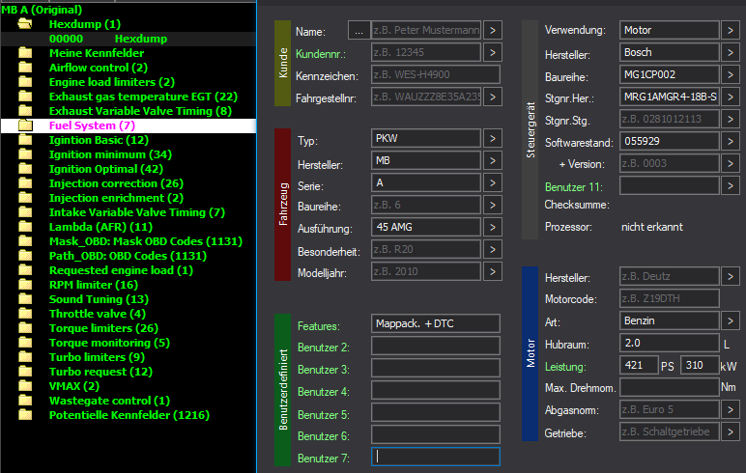Select Path_OBD: OBD Codes (1131)
746x473 pixels.
pos(128,256)
